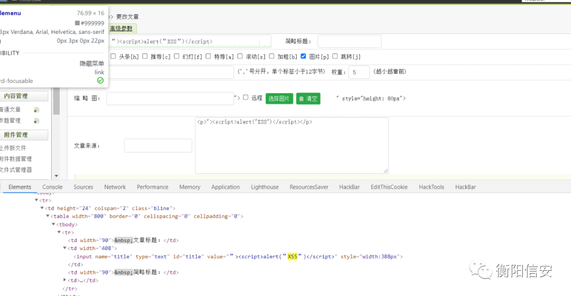Select the input name="title" code line

point(238,256)
